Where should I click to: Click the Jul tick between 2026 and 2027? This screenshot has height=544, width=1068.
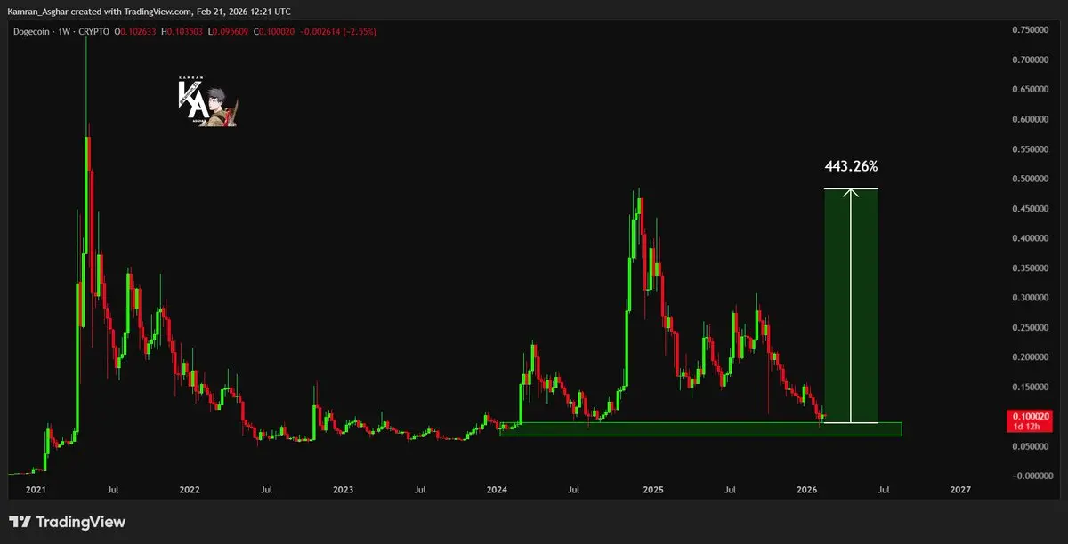(x=884, y=490)
